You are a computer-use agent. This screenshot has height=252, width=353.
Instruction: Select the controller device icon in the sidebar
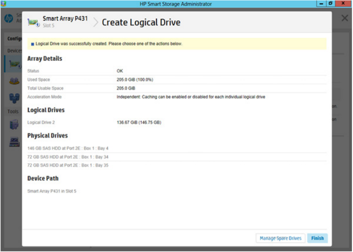coord(15,64)
